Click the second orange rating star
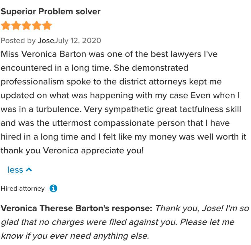This screenshot has height=245, width=251. pyautogui.click(x=16, y=26)
